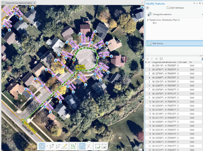Open the map view tab list chevron
This screenshot has width=203, height=151.
[142, 3]
